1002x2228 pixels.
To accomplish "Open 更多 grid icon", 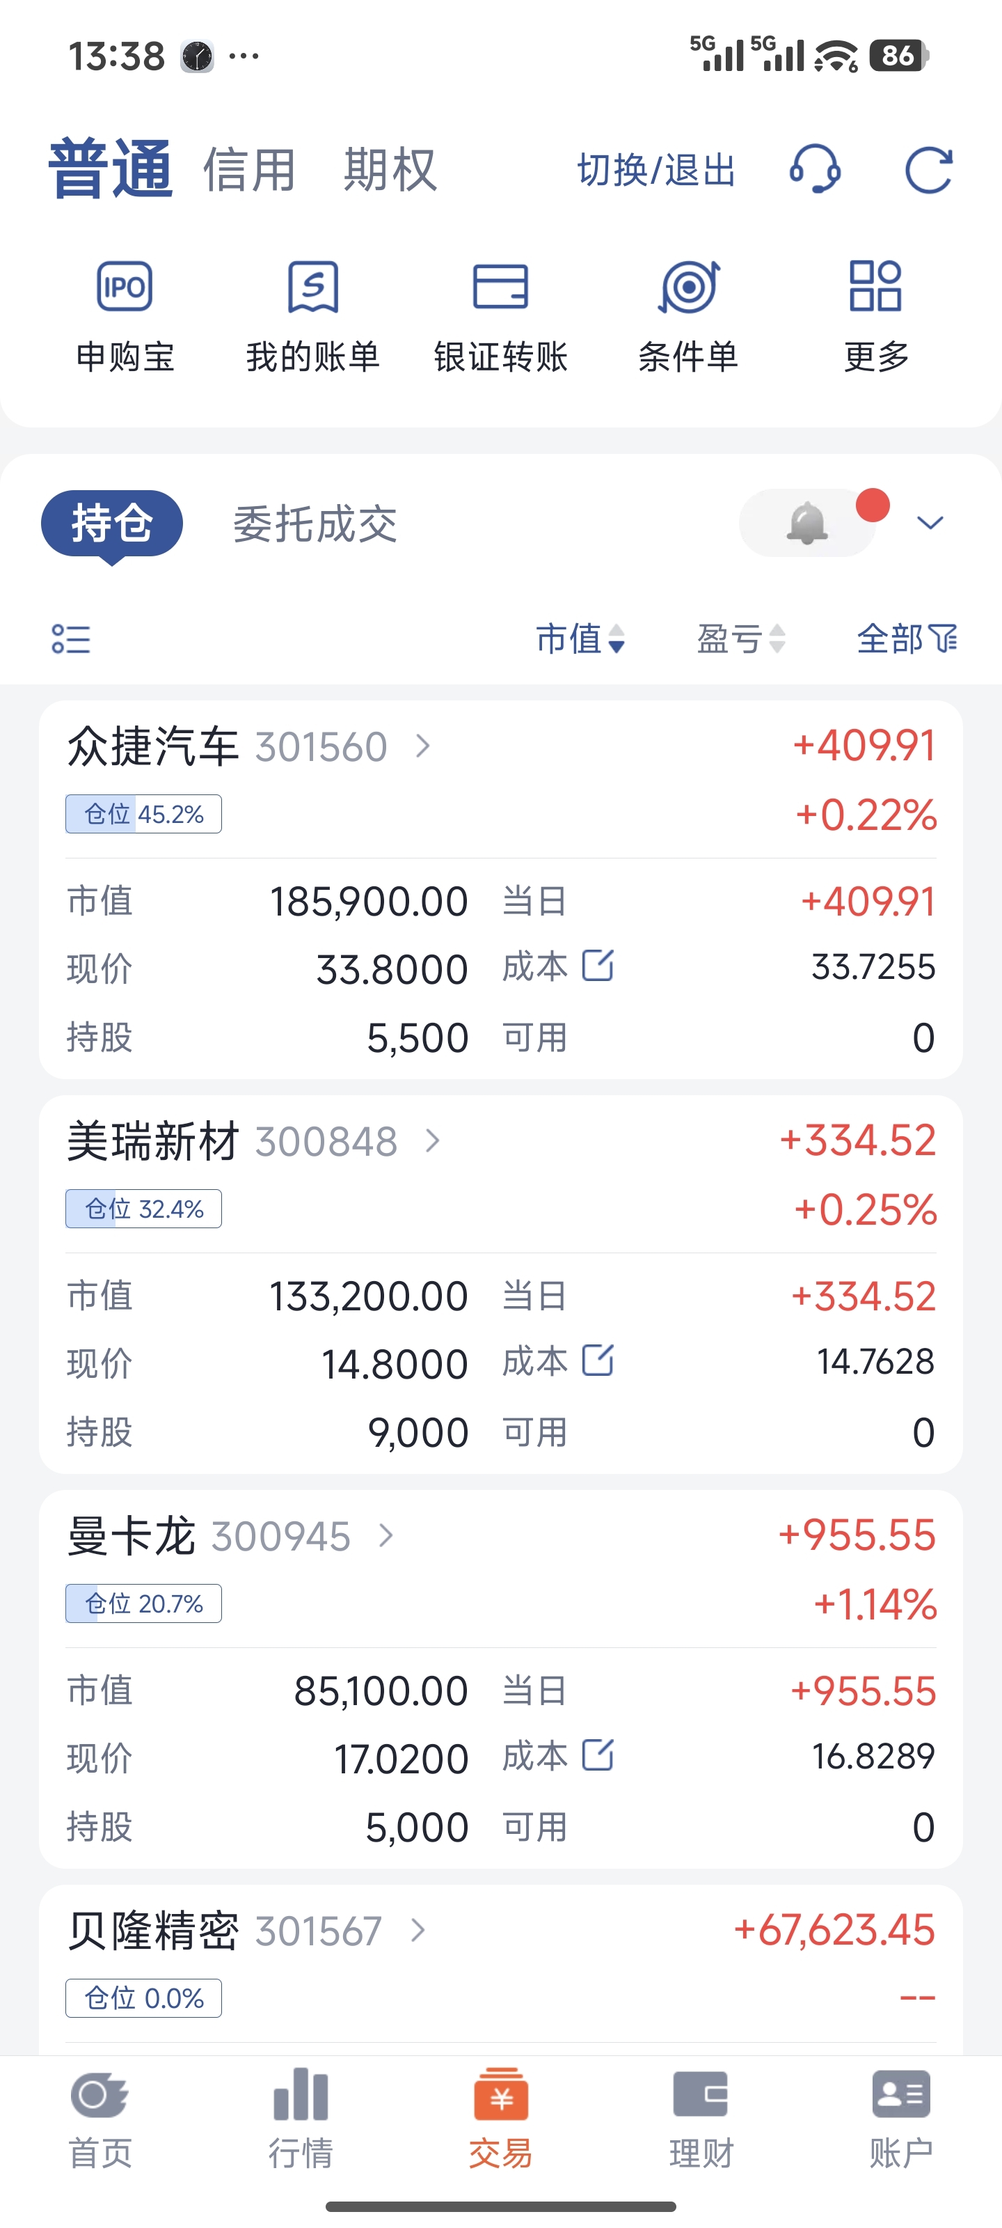I will click(876, 286).
